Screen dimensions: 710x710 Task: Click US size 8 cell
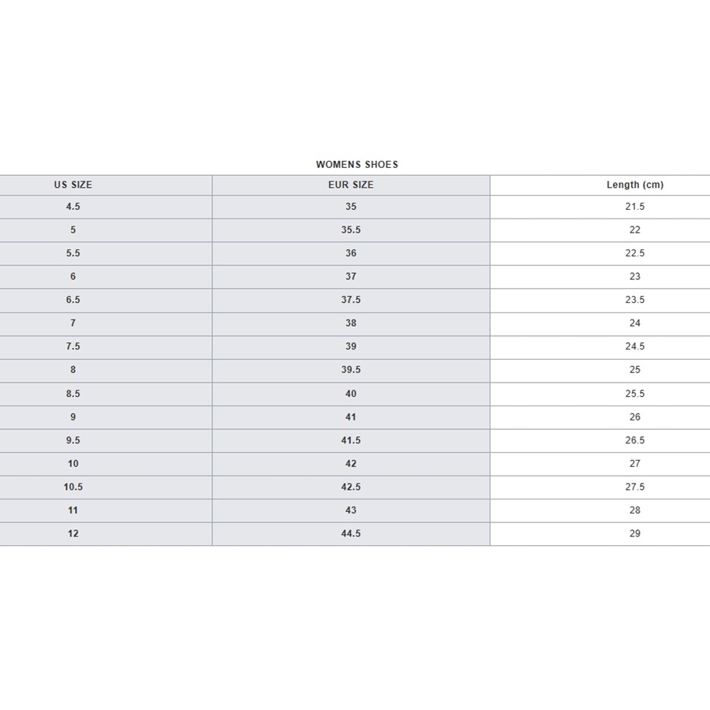pos(73,370)
